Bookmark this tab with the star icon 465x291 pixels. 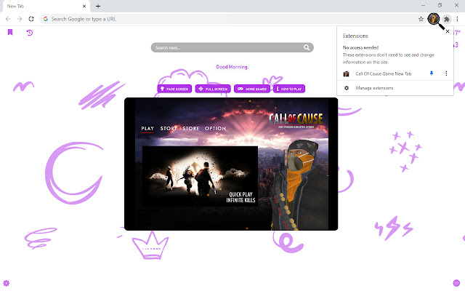[x=421, y=19]
